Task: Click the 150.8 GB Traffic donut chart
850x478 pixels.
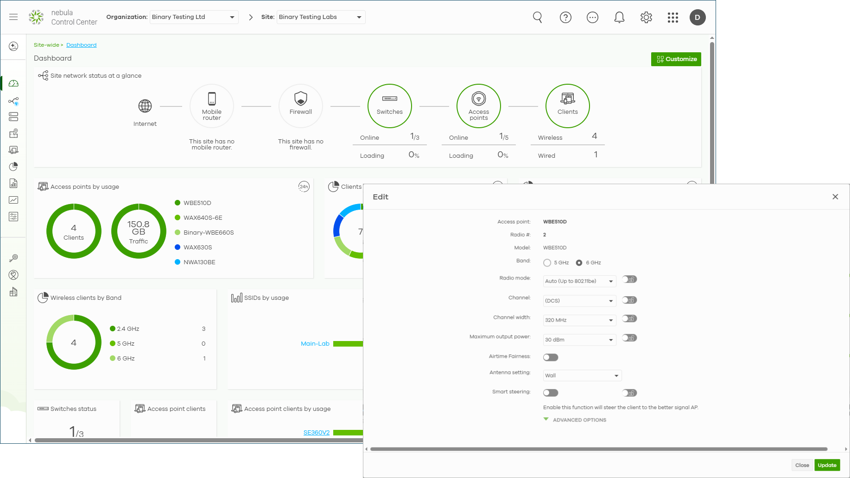Action: [x=139, y=231]
